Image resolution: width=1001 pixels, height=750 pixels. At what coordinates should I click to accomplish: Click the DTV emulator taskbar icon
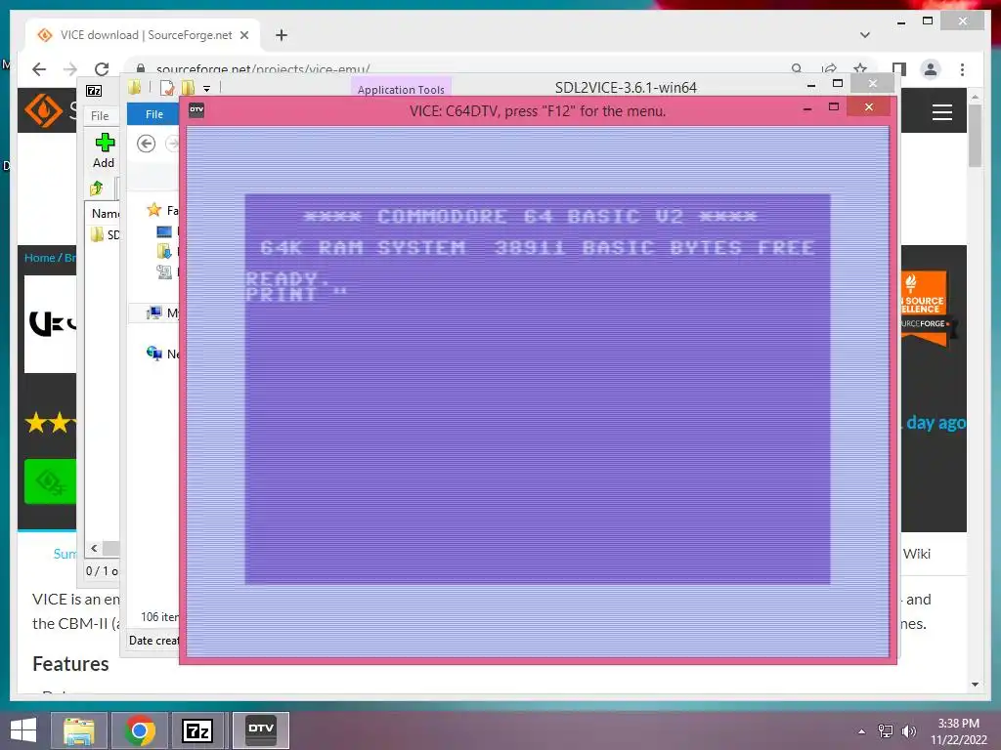tap(260, 730)
